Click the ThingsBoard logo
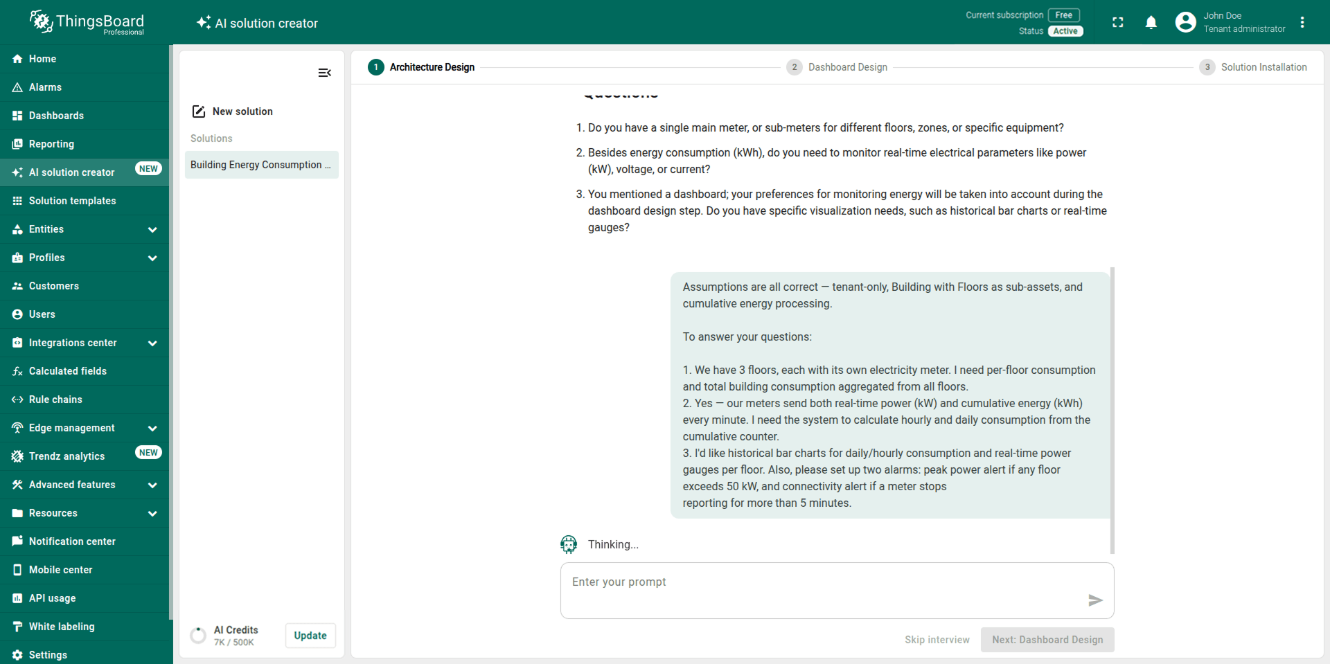The height and width of the screenshot is (664, 1330). (87, 22)
